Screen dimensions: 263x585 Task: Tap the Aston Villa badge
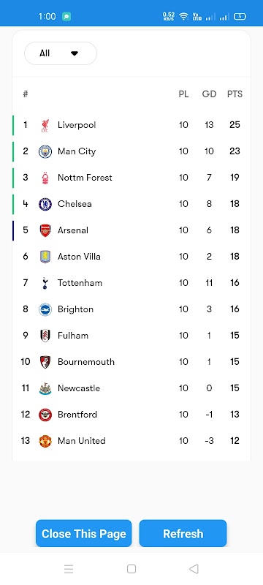coord(45,257)
